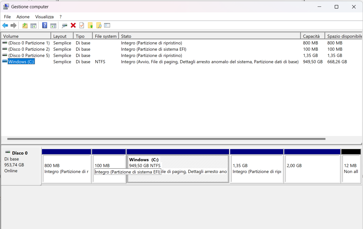This screenshot has height=229, width=363.
Task: Select the 1,35 GB recovery partition block
Action: (x=257, y=166)
